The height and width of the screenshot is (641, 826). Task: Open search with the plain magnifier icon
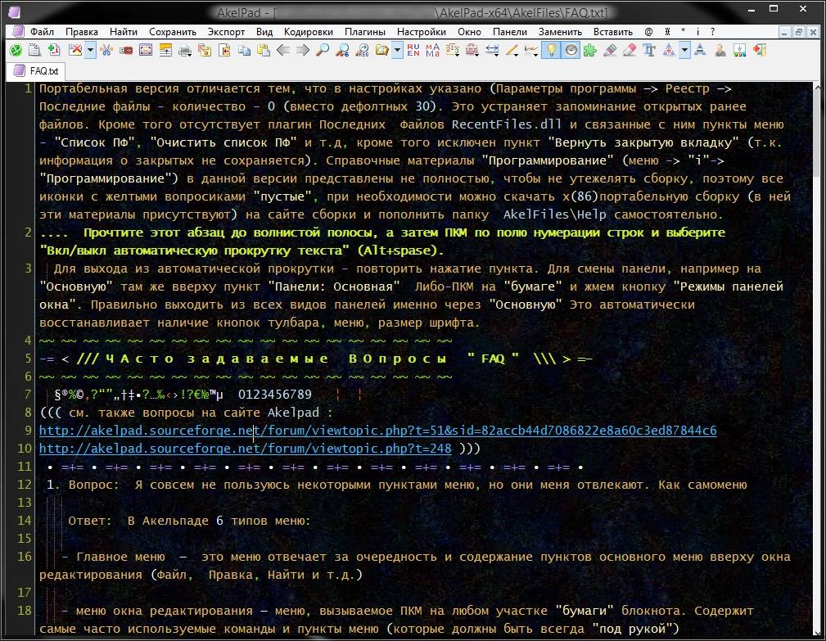(x=323, y=50)
